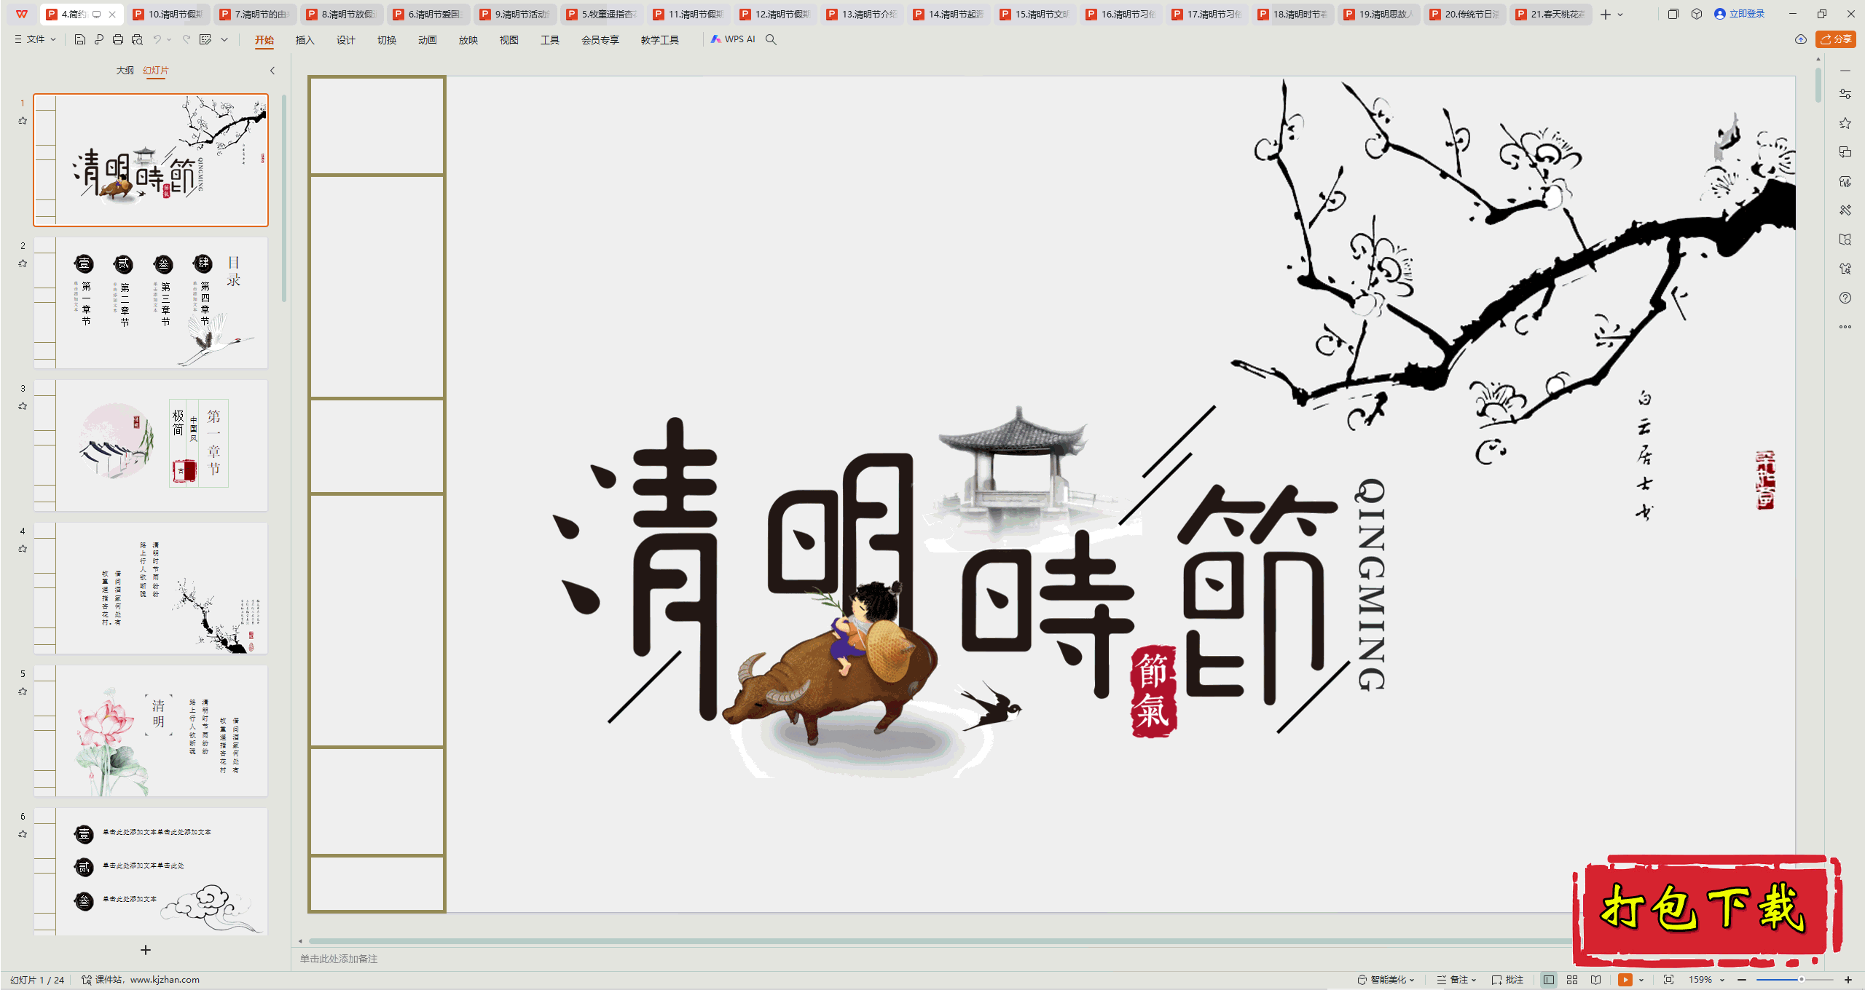This screenshot has height=990, width=1865.
Task: Click the orange 分享 share button
Action: pyautogui.click(x=1836, y=39)
